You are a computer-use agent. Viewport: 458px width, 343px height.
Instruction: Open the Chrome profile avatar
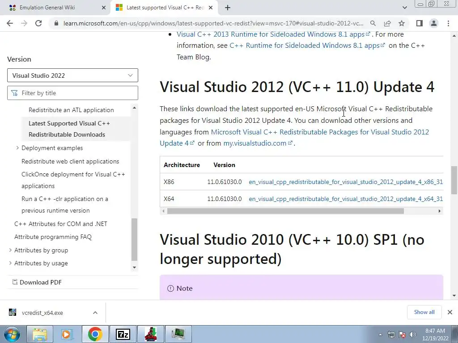434,23
